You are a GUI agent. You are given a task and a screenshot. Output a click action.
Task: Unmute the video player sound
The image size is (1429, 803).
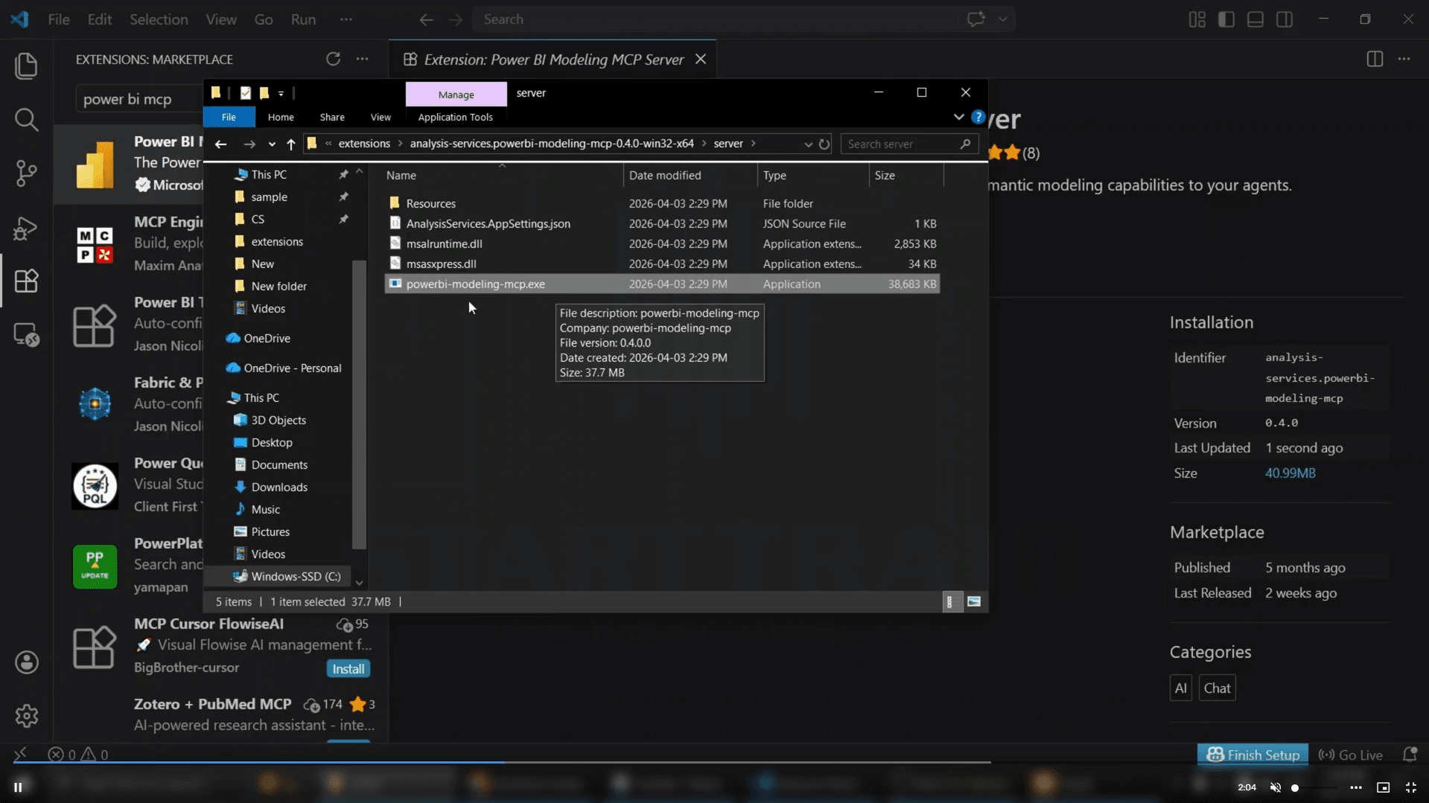coord(1275,787)
